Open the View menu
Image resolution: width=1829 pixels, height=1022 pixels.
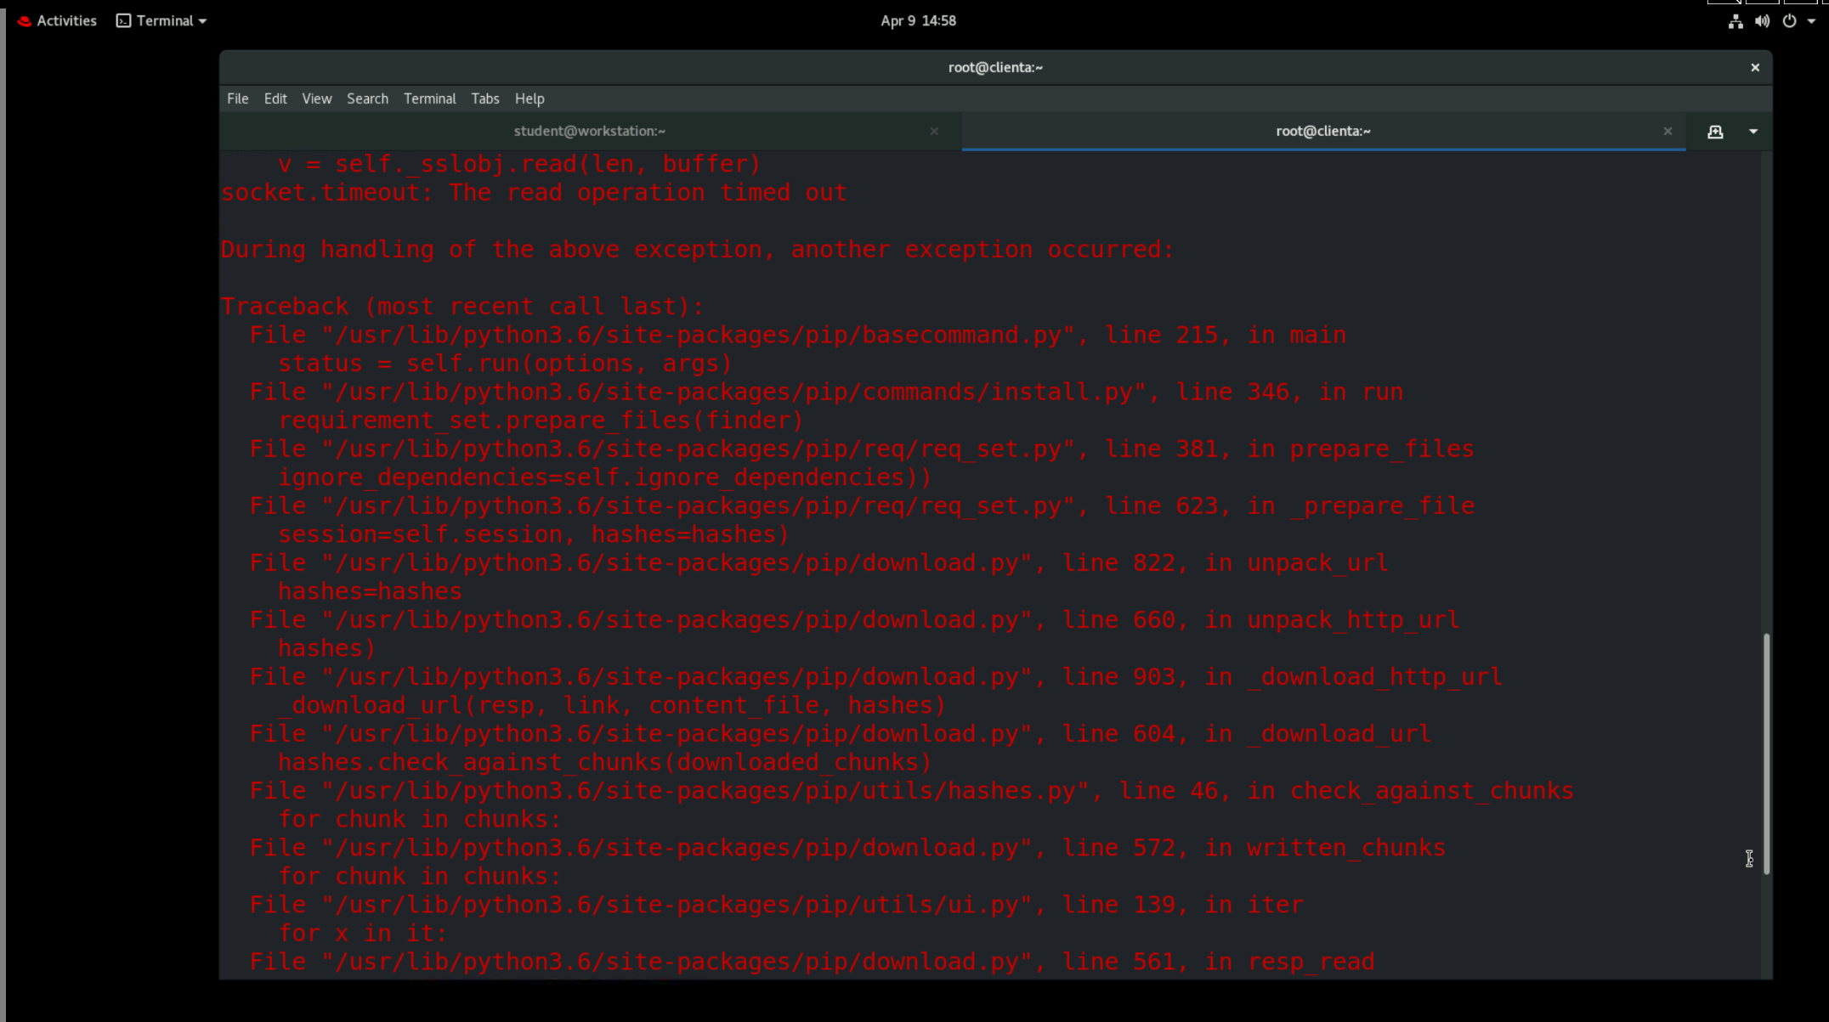pyautogui.click(x=316, y=99)
